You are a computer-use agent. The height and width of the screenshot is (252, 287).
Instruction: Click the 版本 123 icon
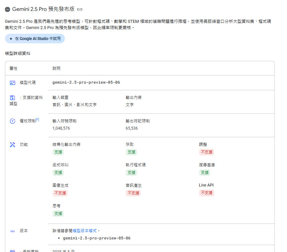tap(13, 231)
